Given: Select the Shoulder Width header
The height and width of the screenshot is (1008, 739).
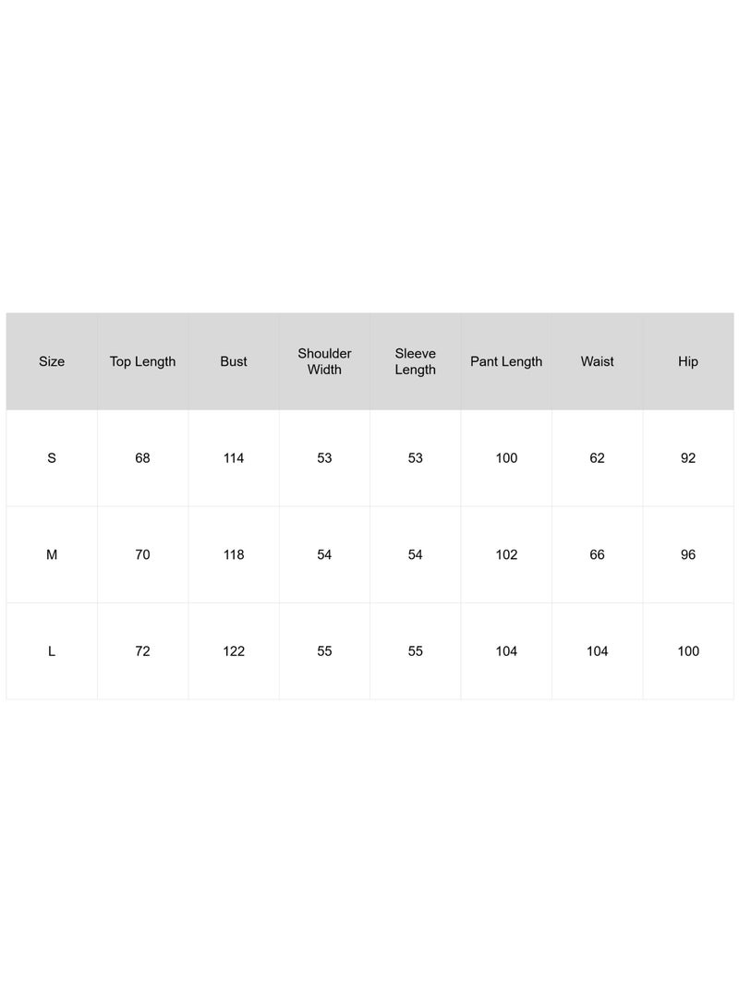Looking at the screenshot, I should 324,361.
